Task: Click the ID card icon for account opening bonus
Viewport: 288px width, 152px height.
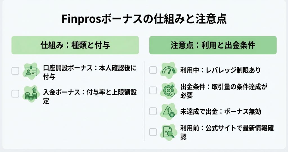Action: coord(30,71)
